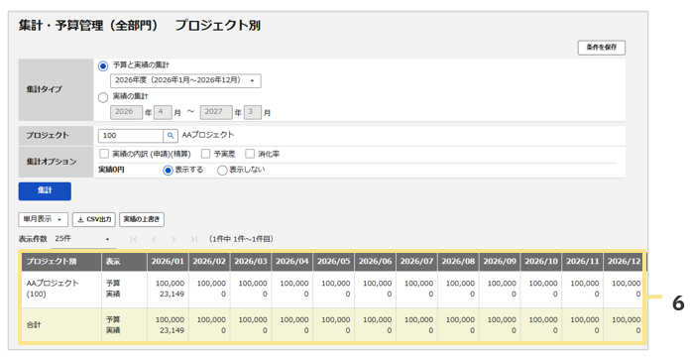Click the 2026/12 column header
The image size is (690, 357).
pos(624,262)
